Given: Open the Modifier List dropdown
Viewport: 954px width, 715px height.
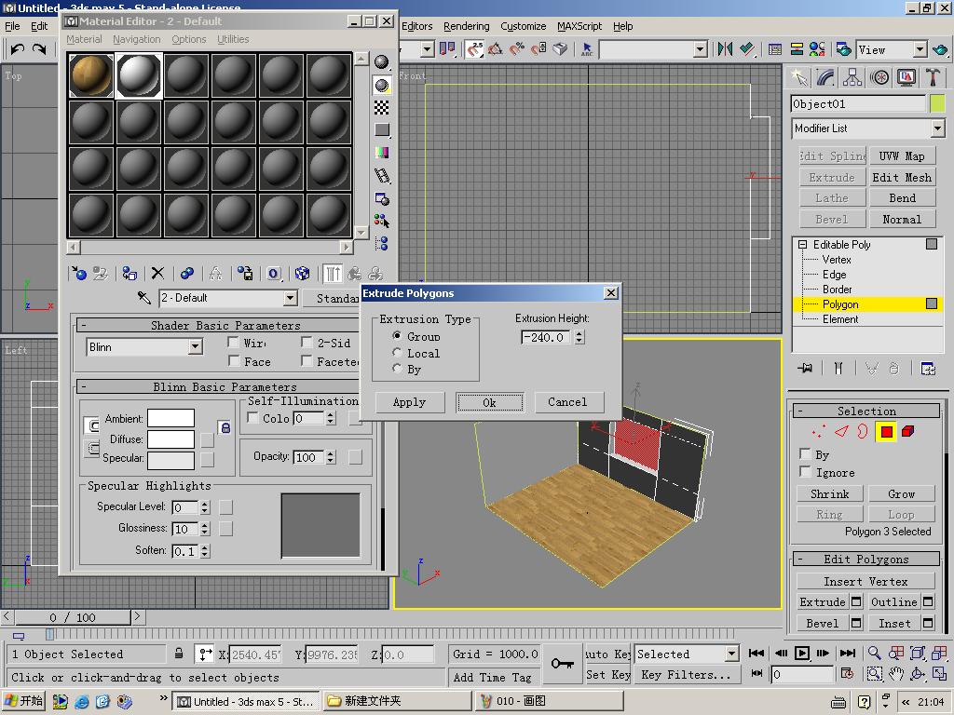Looking at the screenshot, I should coord(937,128).
